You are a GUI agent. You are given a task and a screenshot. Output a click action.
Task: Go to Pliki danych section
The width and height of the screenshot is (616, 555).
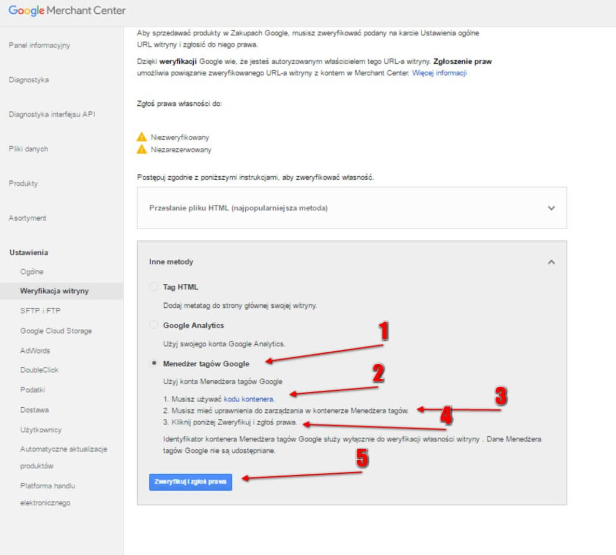coord(28,149)
